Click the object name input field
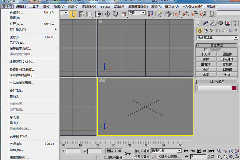Viewport: 240px width, 160px height. click(x=214, y=88)
